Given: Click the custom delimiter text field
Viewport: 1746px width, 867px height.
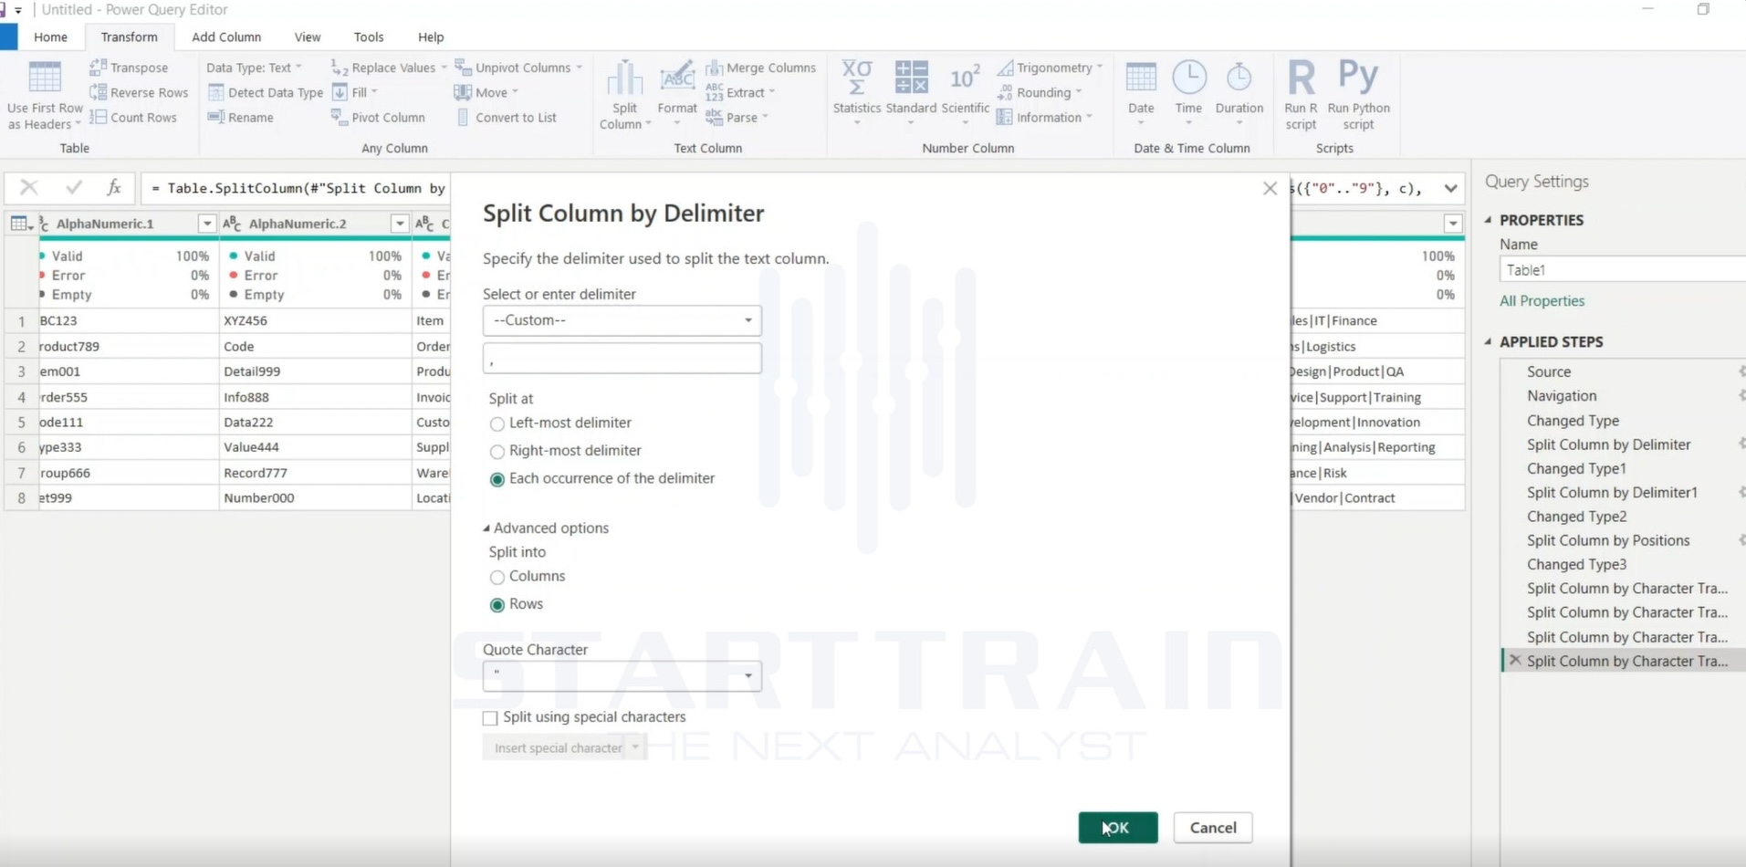Looking at the screenshot, I should point(622,359).
